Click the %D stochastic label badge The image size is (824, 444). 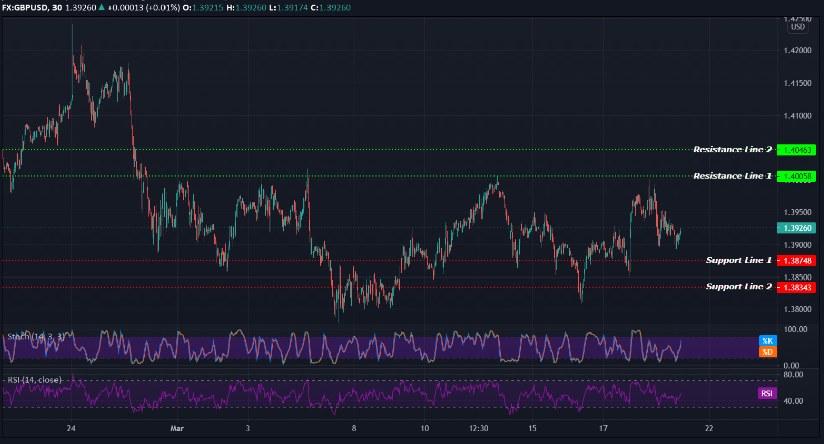767,352
